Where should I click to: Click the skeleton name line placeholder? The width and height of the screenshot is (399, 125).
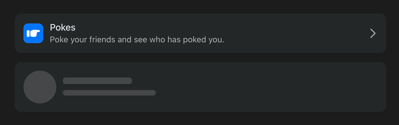coord(97,81)
